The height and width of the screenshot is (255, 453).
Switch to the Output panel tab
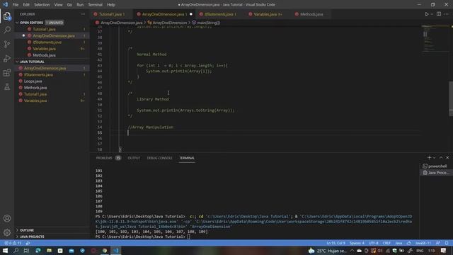point(134,158)
